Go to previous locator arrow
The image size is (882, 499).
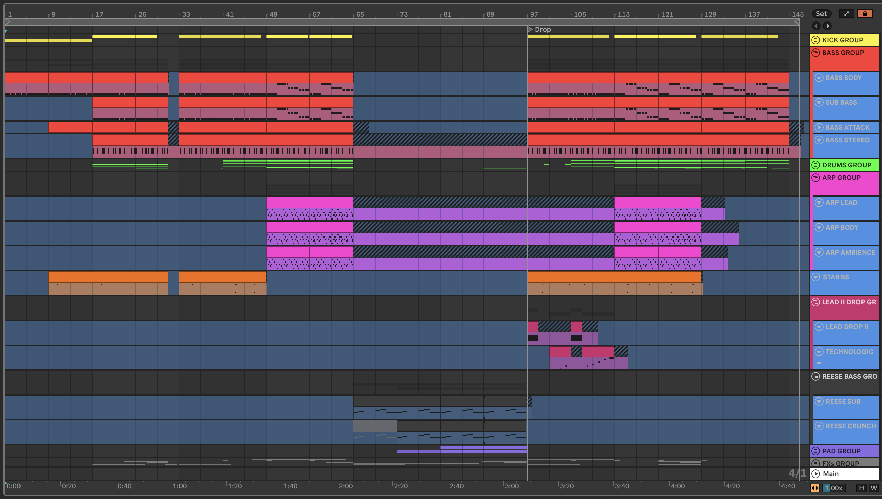point(816,26)
